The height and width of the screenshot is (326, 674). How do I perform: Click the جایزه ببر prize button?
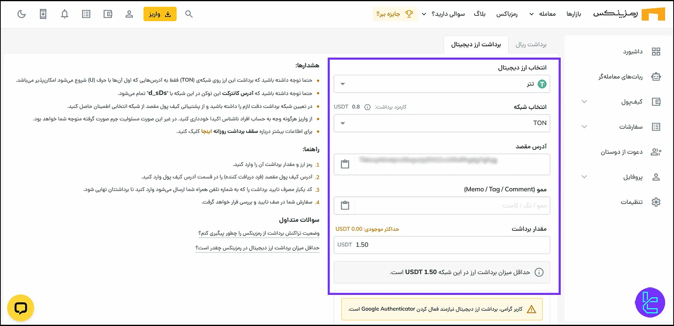pos(395,14)
